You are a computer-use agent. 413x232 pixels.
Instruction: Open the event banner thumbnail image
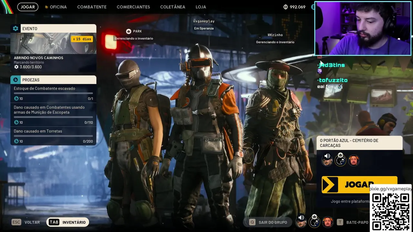53,43
